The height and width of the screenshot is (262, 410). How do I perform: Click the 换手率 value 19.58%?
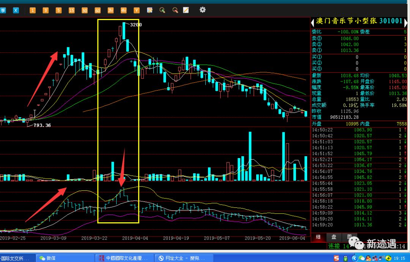click(399, 105)
